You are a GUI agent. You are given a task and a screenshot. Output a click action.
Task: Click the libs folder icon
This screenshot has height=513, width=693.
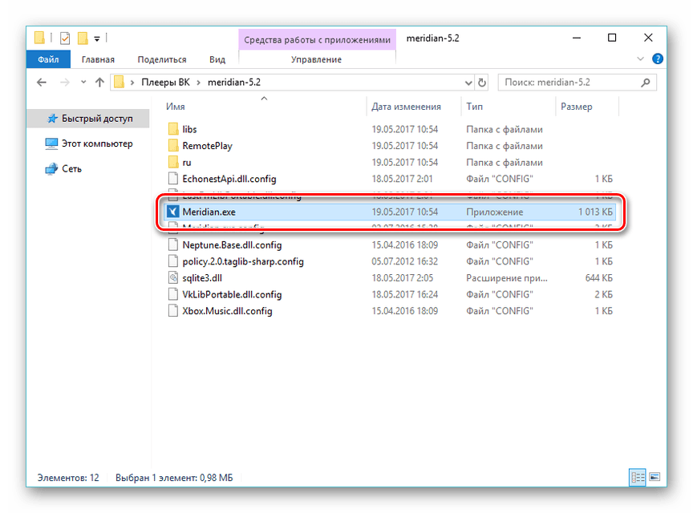[173, 129]
